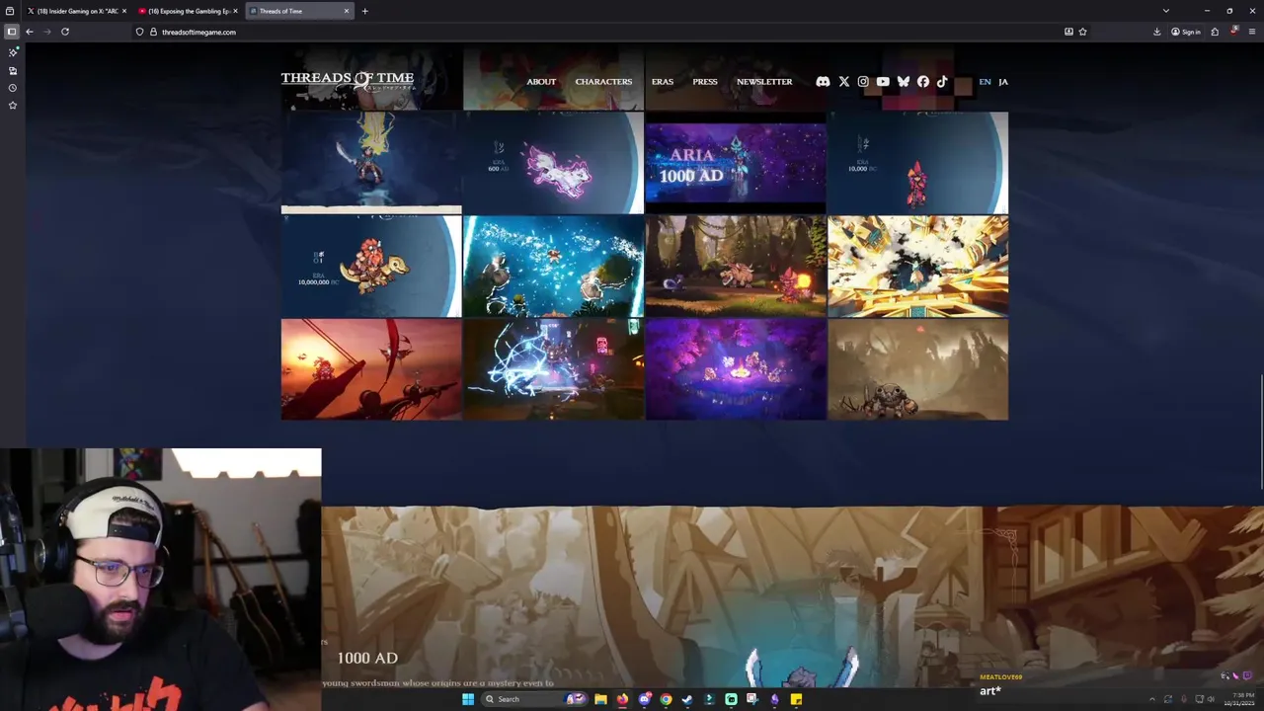The image size is (1264, 711).
Task: Open the ERA 600 AD thumbnail
Action: pyautogui.click(x=553, y=162)
